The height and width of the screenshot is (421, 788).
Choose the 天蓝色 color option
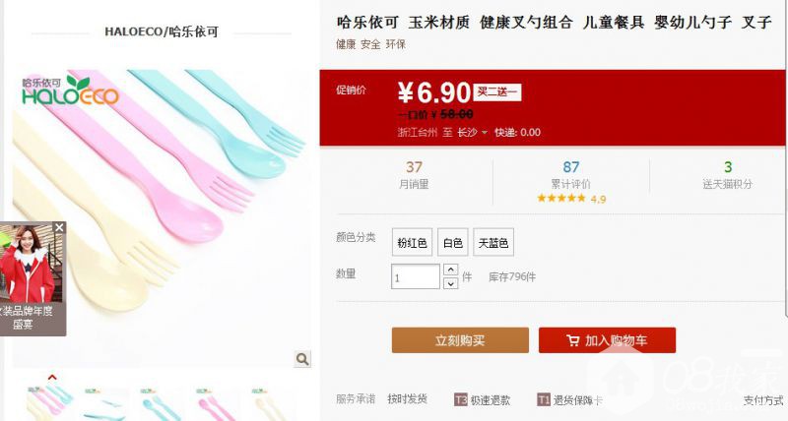tap(492, 242)
